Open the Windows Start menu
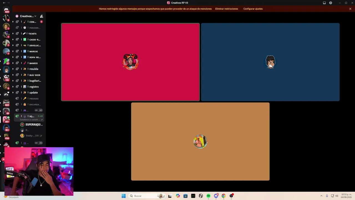The height and width of the screenshot is (200, 355). [124, 196]
